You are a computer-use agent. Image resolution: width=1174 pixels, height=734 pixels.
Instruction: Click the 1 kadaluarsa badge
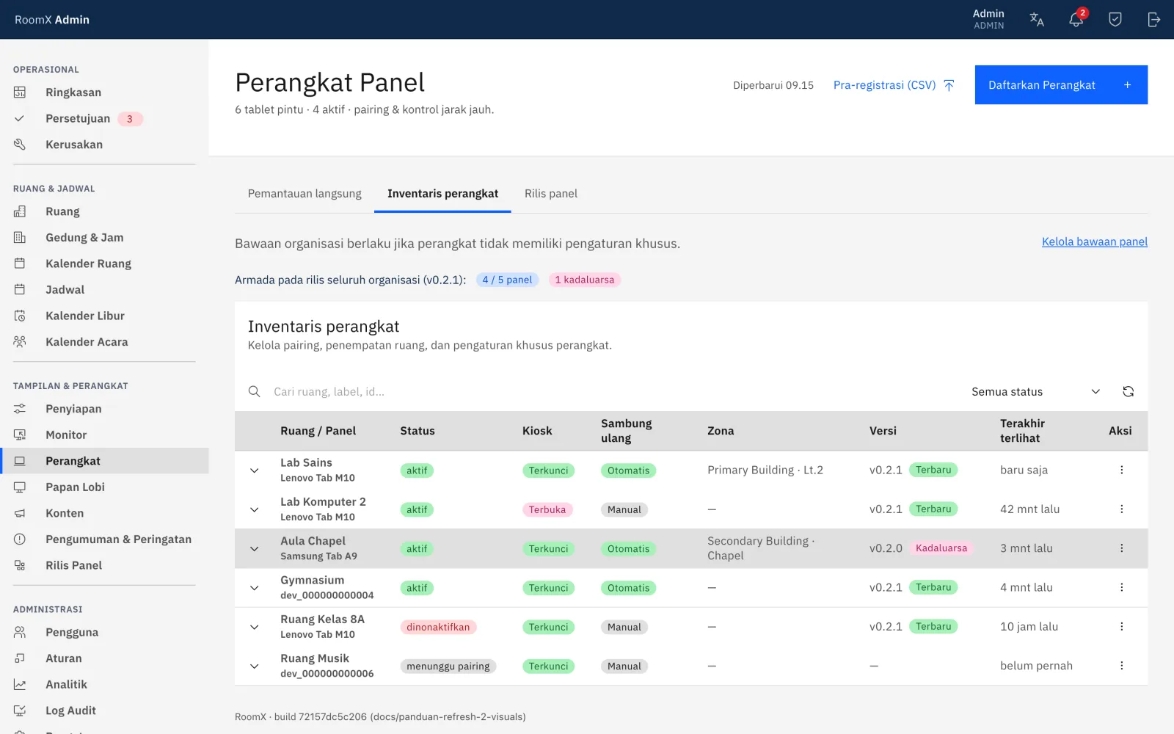(585, 280)
